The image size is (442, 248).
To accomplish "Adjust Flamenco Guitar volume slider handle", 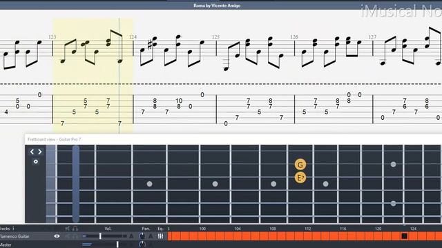I will tap(100, 236).
